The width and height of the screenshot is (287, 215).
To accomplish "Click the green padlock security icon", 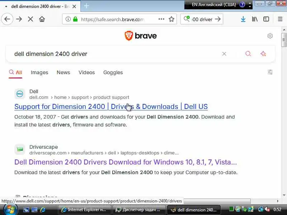I will (x=75, y=19).
